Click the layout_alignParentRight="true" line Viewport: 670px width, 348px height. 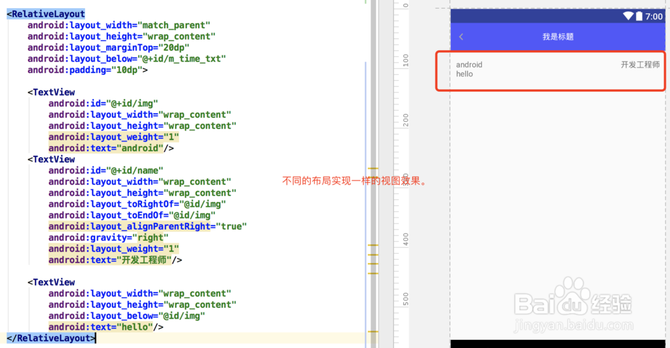point(147,226)
